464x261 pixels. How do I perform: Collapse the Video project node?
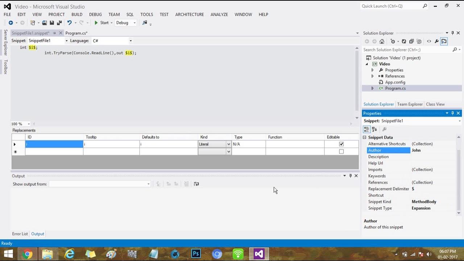coord(366,64)
